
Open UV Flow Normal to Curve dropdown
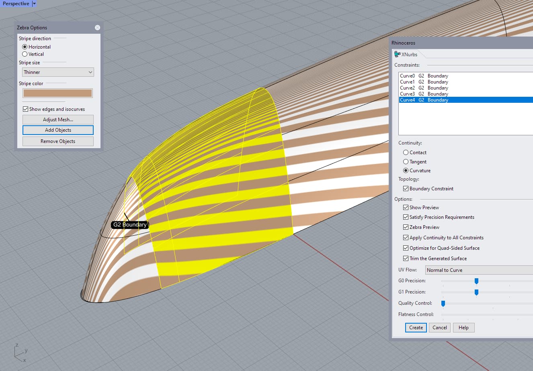tap(479, 270)
